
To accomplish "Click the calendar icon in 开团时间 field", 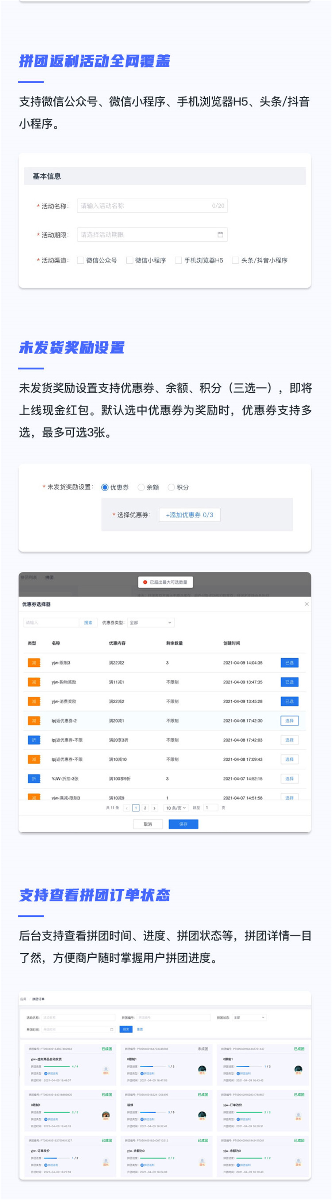I will pos(112,1029).
